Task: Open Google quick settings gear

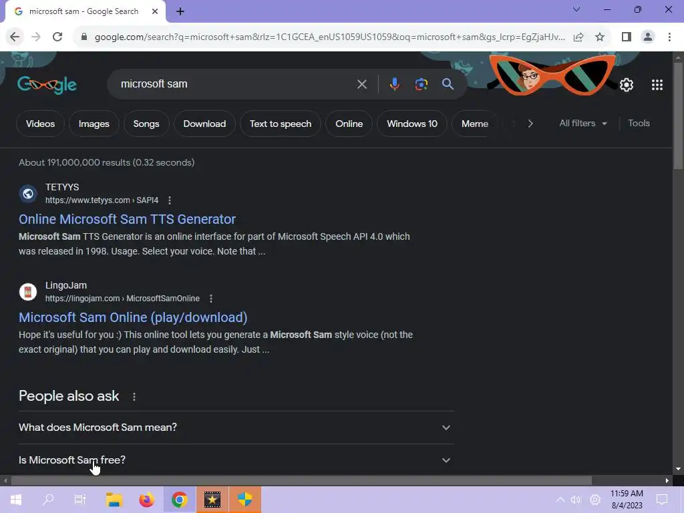Action: (627, 85)
